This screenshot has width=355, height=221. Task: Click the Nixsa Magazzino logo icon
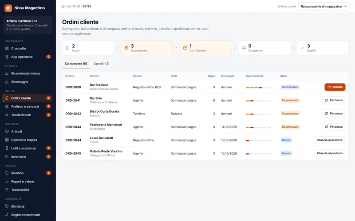click(x=8, y=8)
